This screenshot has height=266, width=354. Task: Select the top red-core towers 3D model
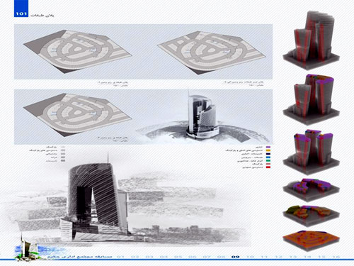click(311, 40)
